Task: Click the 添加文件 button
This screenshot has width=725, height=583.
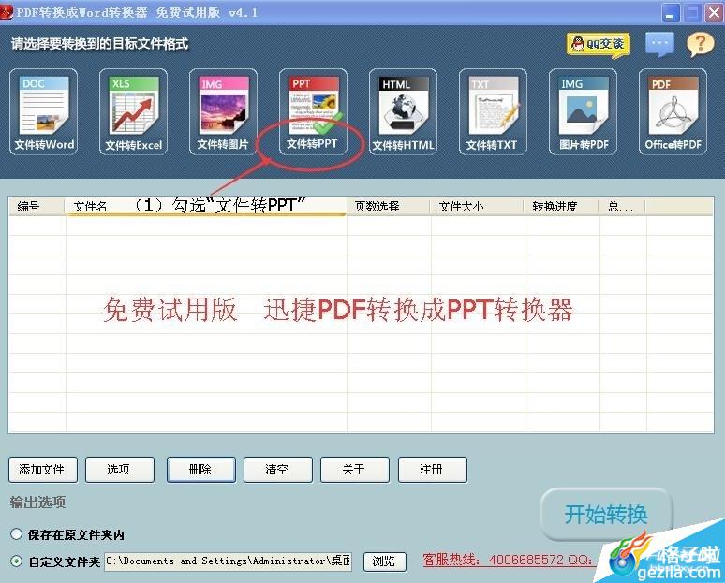Action: [x=43, y=470]
